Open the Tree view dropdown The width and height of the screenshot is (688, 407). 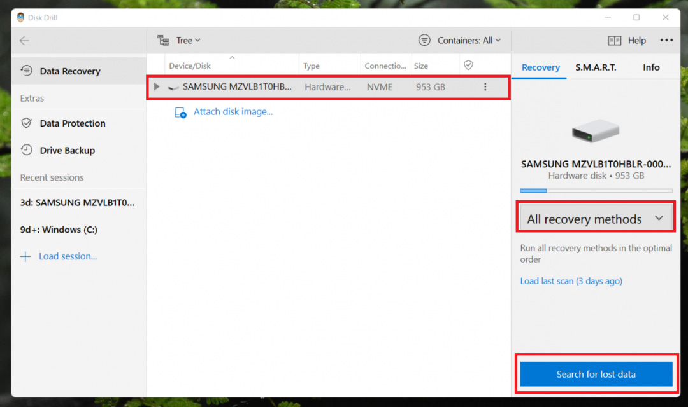[x=185, y=39]
